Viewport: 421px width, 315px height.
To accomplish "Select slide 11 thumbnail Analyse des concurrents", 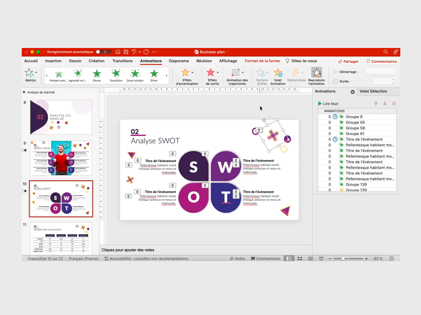I will click(x=61, y=238).
